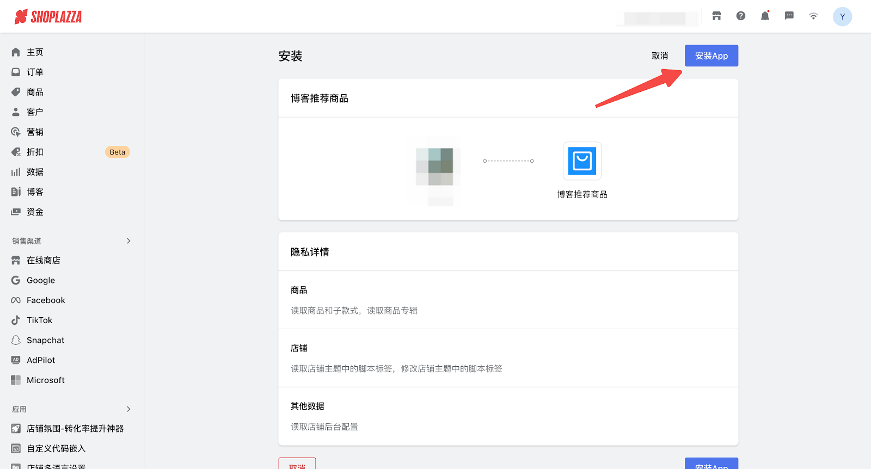Open the TikTok sales channel
Image resolution: width=871 pixels, height=469 pixels.
(39, 320)
